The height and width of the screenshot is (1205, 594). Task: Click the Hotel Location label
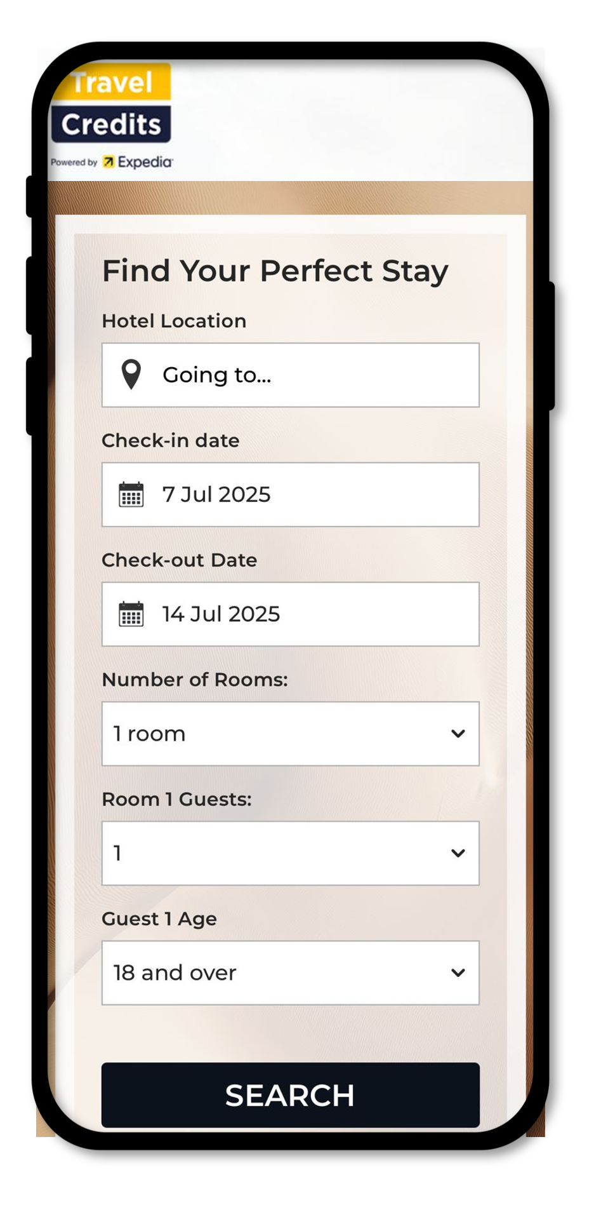(x=174, y=321)
